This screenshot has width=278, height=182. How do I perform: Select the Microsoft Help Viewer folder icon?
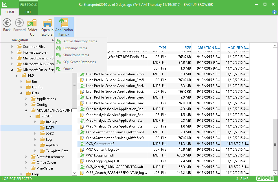(19, 64)
